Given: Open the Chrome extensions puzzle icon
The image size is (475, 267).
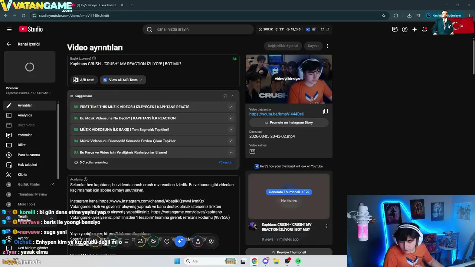Looking at the screenshot, I should tap(396, 16).
